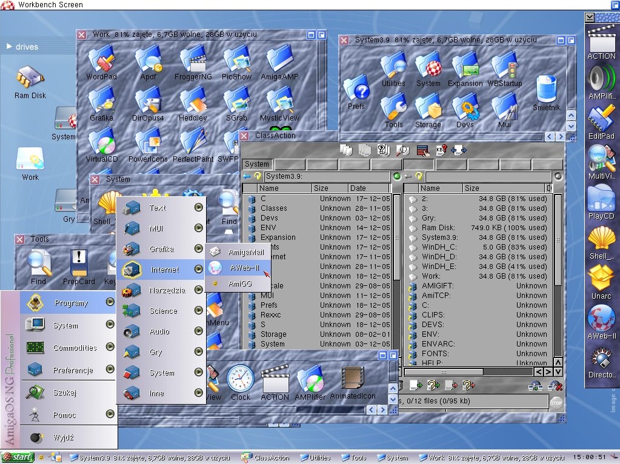Open VirtualCD drawer in Work window
The width and height of the screenshot is (620, 464).
102,145
